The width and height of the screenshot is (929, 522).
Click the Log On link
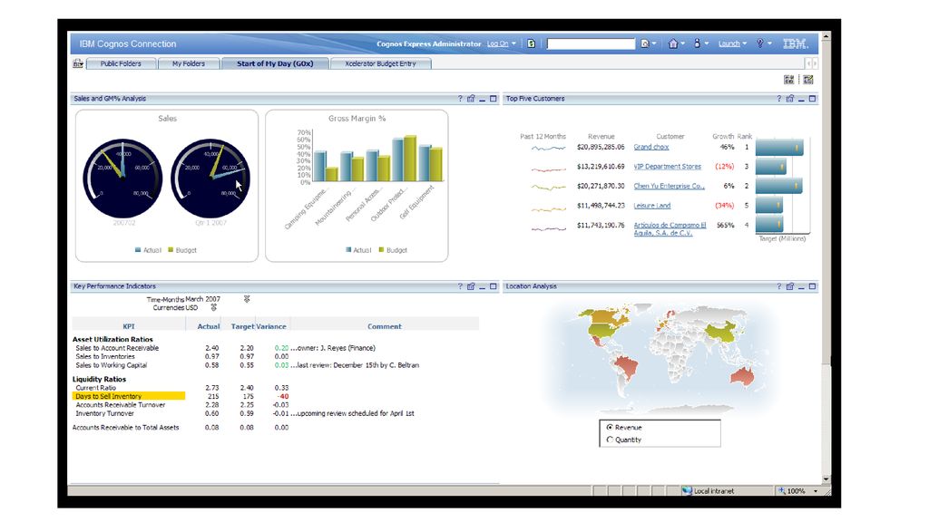(498, 43)
